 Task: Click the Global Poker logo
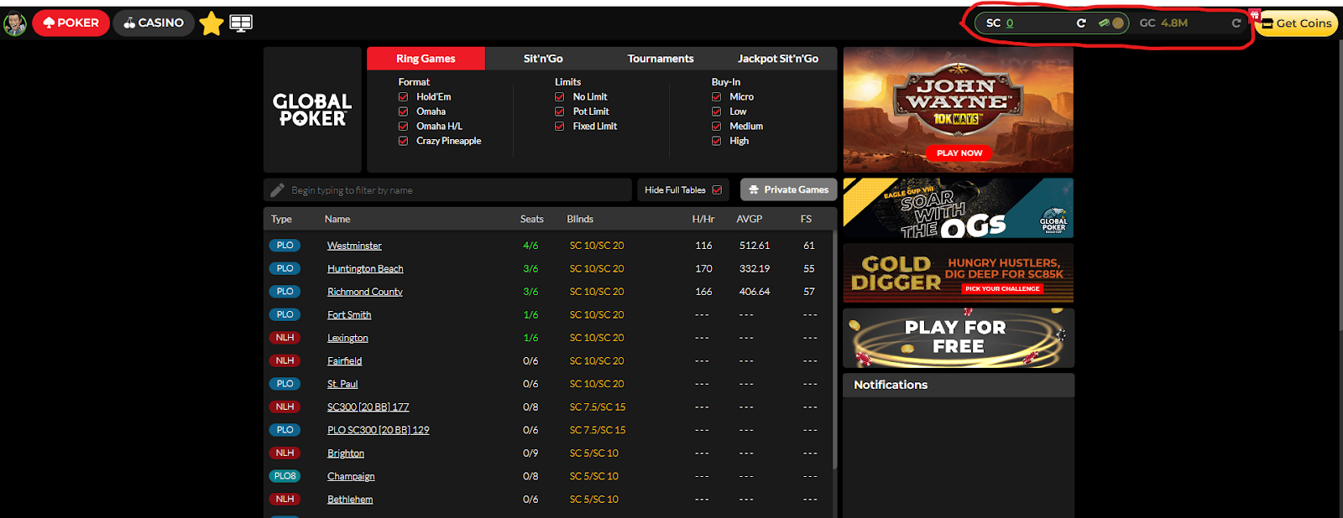point(312,110)
